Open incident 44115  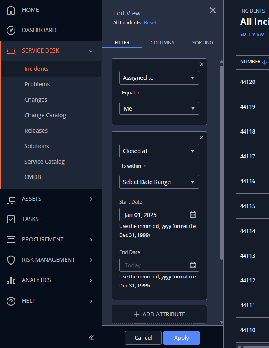tap(247, 206)
